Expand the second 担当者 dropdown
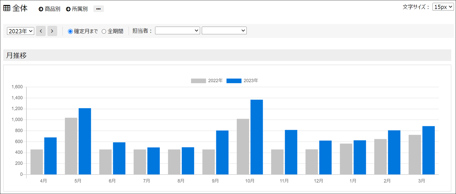 pos(224,31)
